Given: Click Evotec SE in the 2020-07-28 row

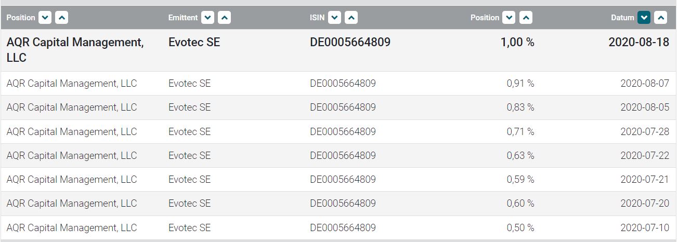Looking at the screenshot, I should coord(190,131).
